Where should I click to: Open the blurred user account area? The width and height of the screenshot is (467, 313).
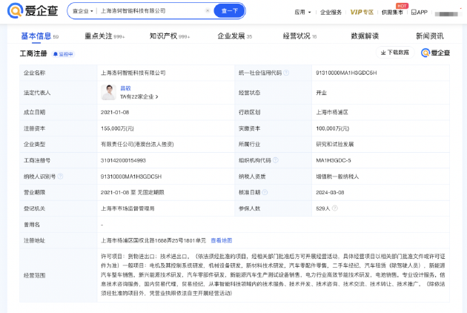[446, 13]
